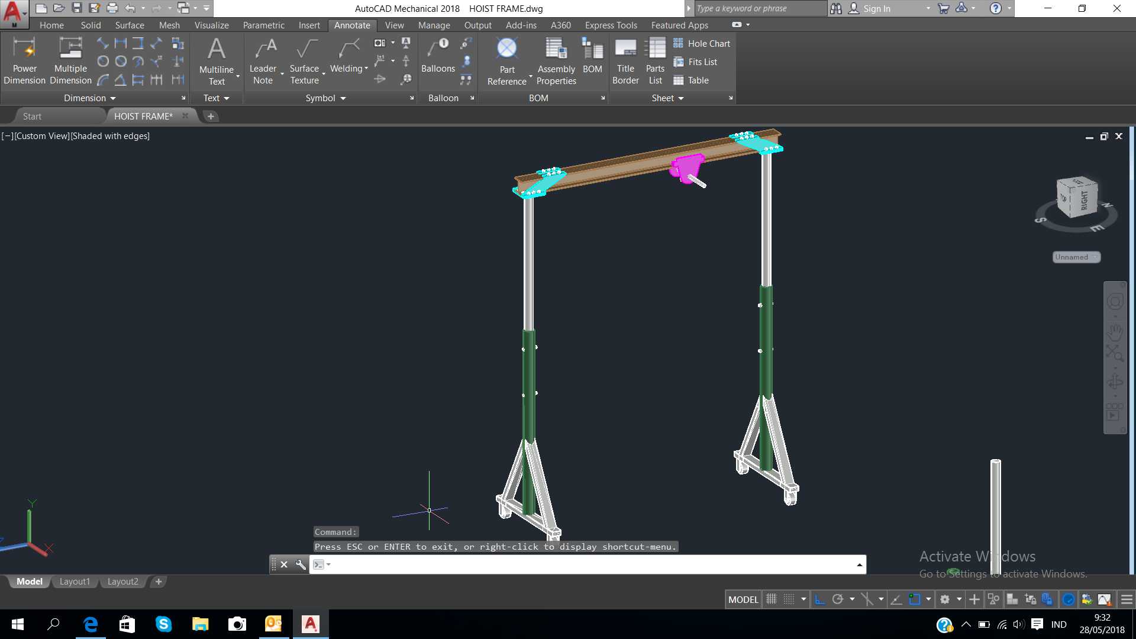
Task: Insert Multiline Text
Action: [217, 61]
